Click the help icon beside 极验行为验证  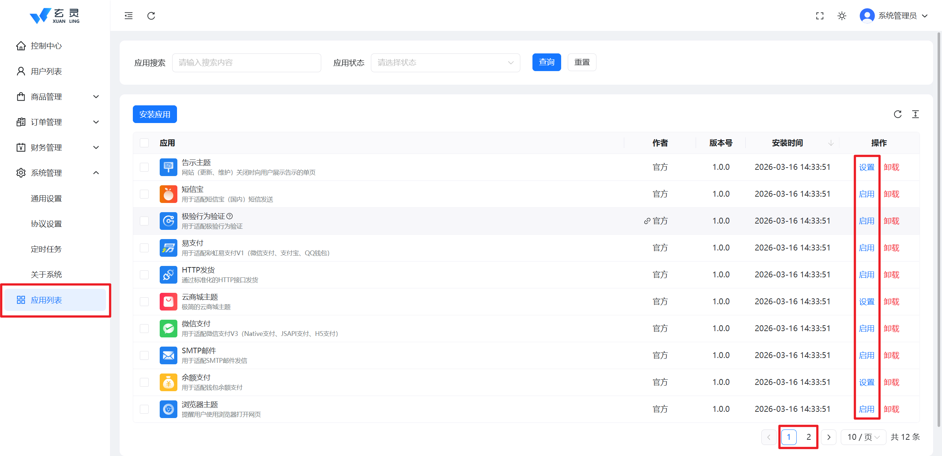pos(230,216)
